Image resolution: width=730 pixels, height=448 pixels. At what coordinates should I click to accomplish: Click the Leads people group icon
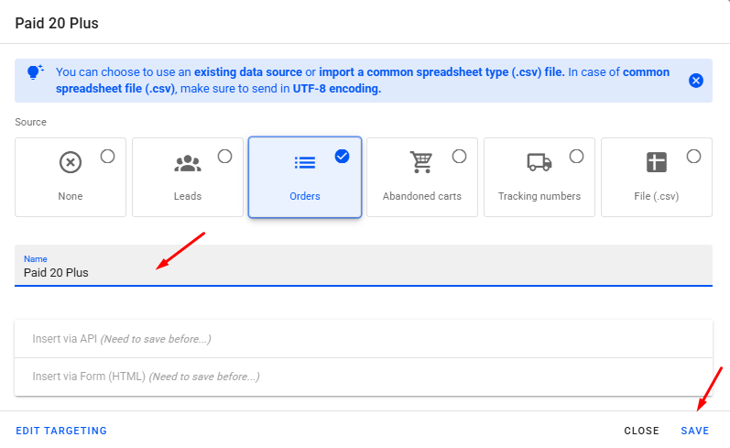point(188,163)
